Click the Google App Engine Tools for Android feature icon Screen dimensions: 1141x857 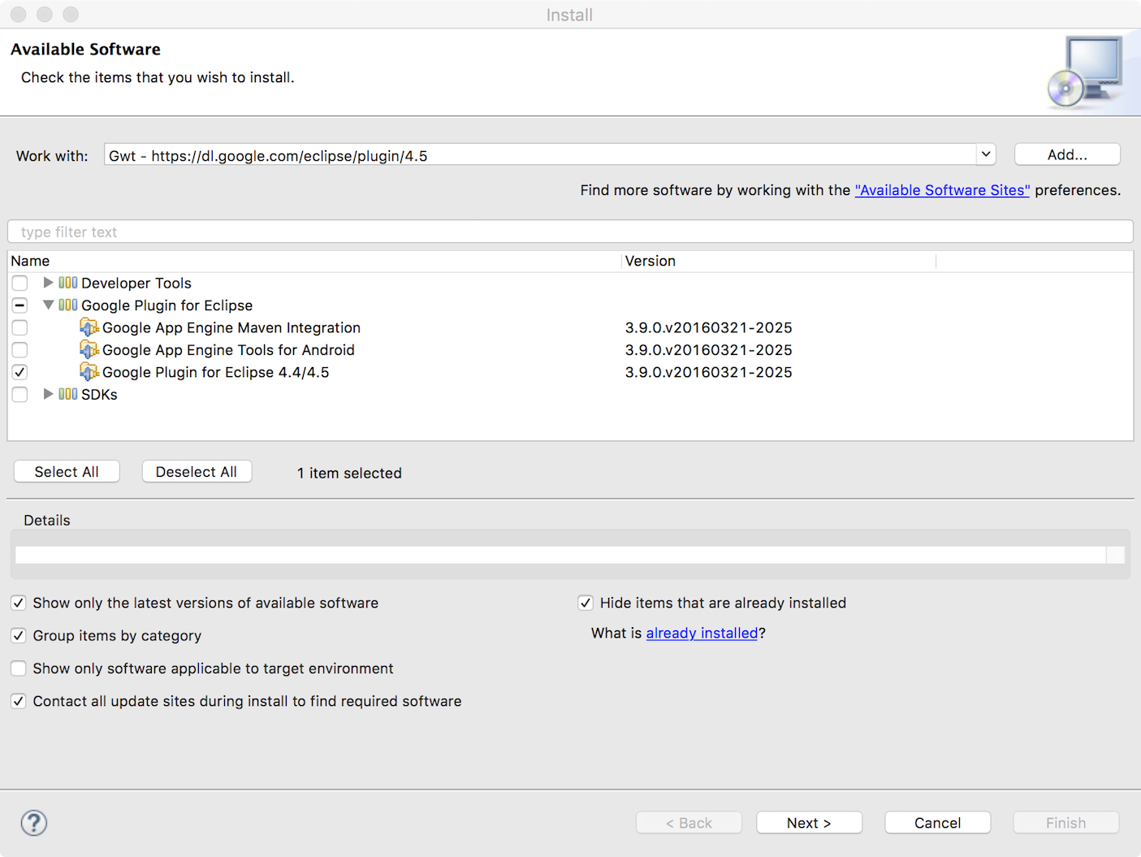(89, 350)
